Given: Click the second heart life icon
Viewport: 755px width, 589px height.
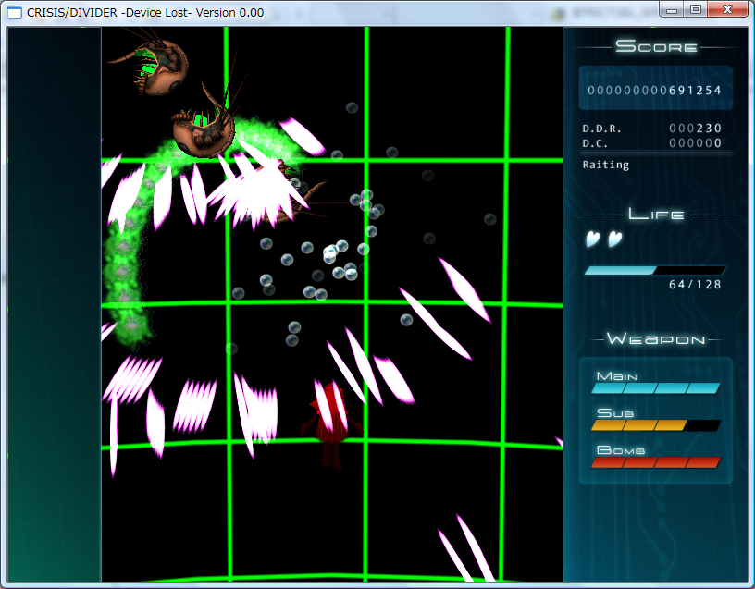Looking at the screenshot, I should [614, 239].
